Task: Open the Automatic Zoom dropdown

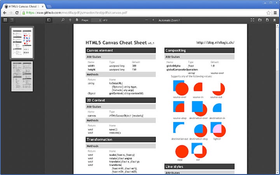Action: pos(170,20)
